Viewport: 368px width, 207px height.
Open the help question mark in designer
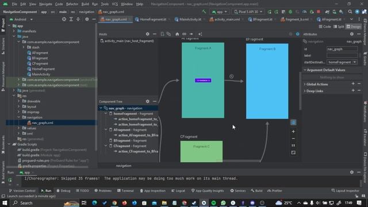pos(298,34)
